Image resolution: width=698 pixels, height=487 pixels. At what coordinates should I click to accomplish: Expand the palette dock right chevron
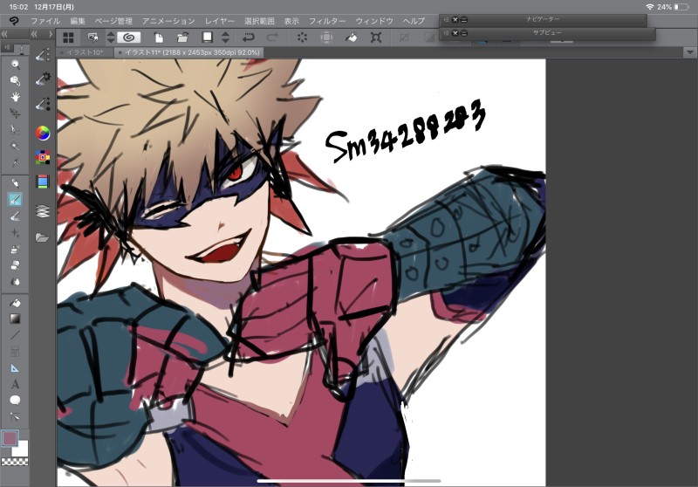pyautogui.click(x=51, y=34)
